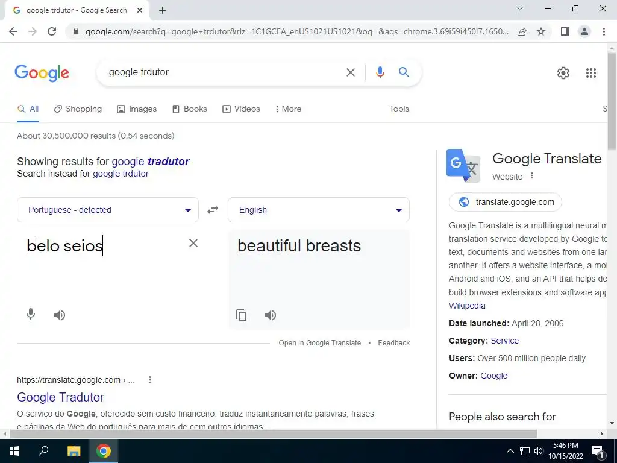
Task: Switch to the Videos tab
Action: coord(241,109)
